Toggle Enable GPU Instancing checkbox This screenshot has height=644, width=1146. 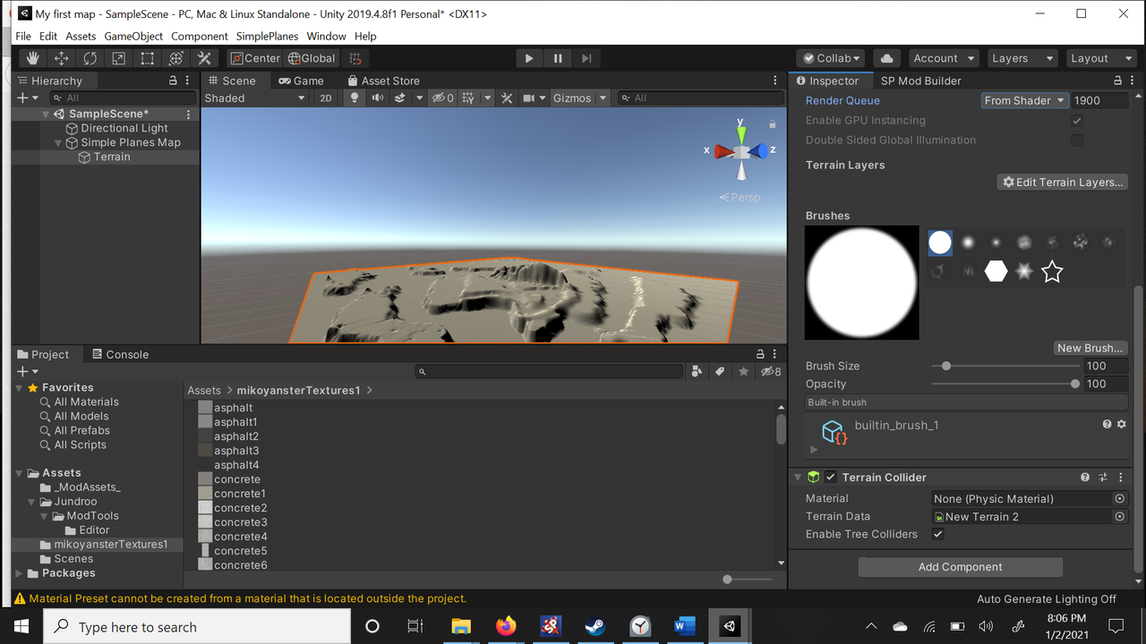pos(1077,120)
